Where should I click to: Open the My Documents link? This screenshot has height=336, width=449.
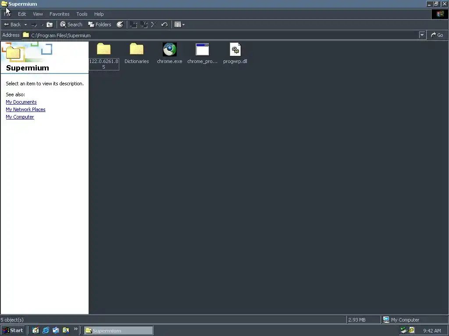click(21, 102)
